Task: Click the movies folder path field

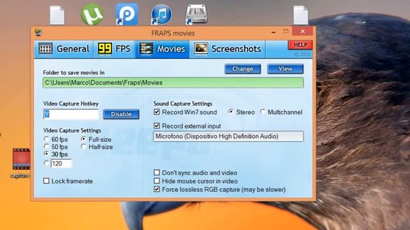Action: click(173, 82)
